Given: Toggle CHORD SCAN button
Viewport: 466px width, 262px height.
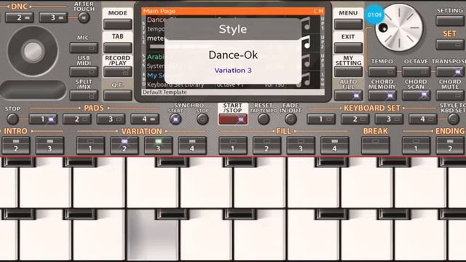Looking at the screenshot, I should coord(416,95).
